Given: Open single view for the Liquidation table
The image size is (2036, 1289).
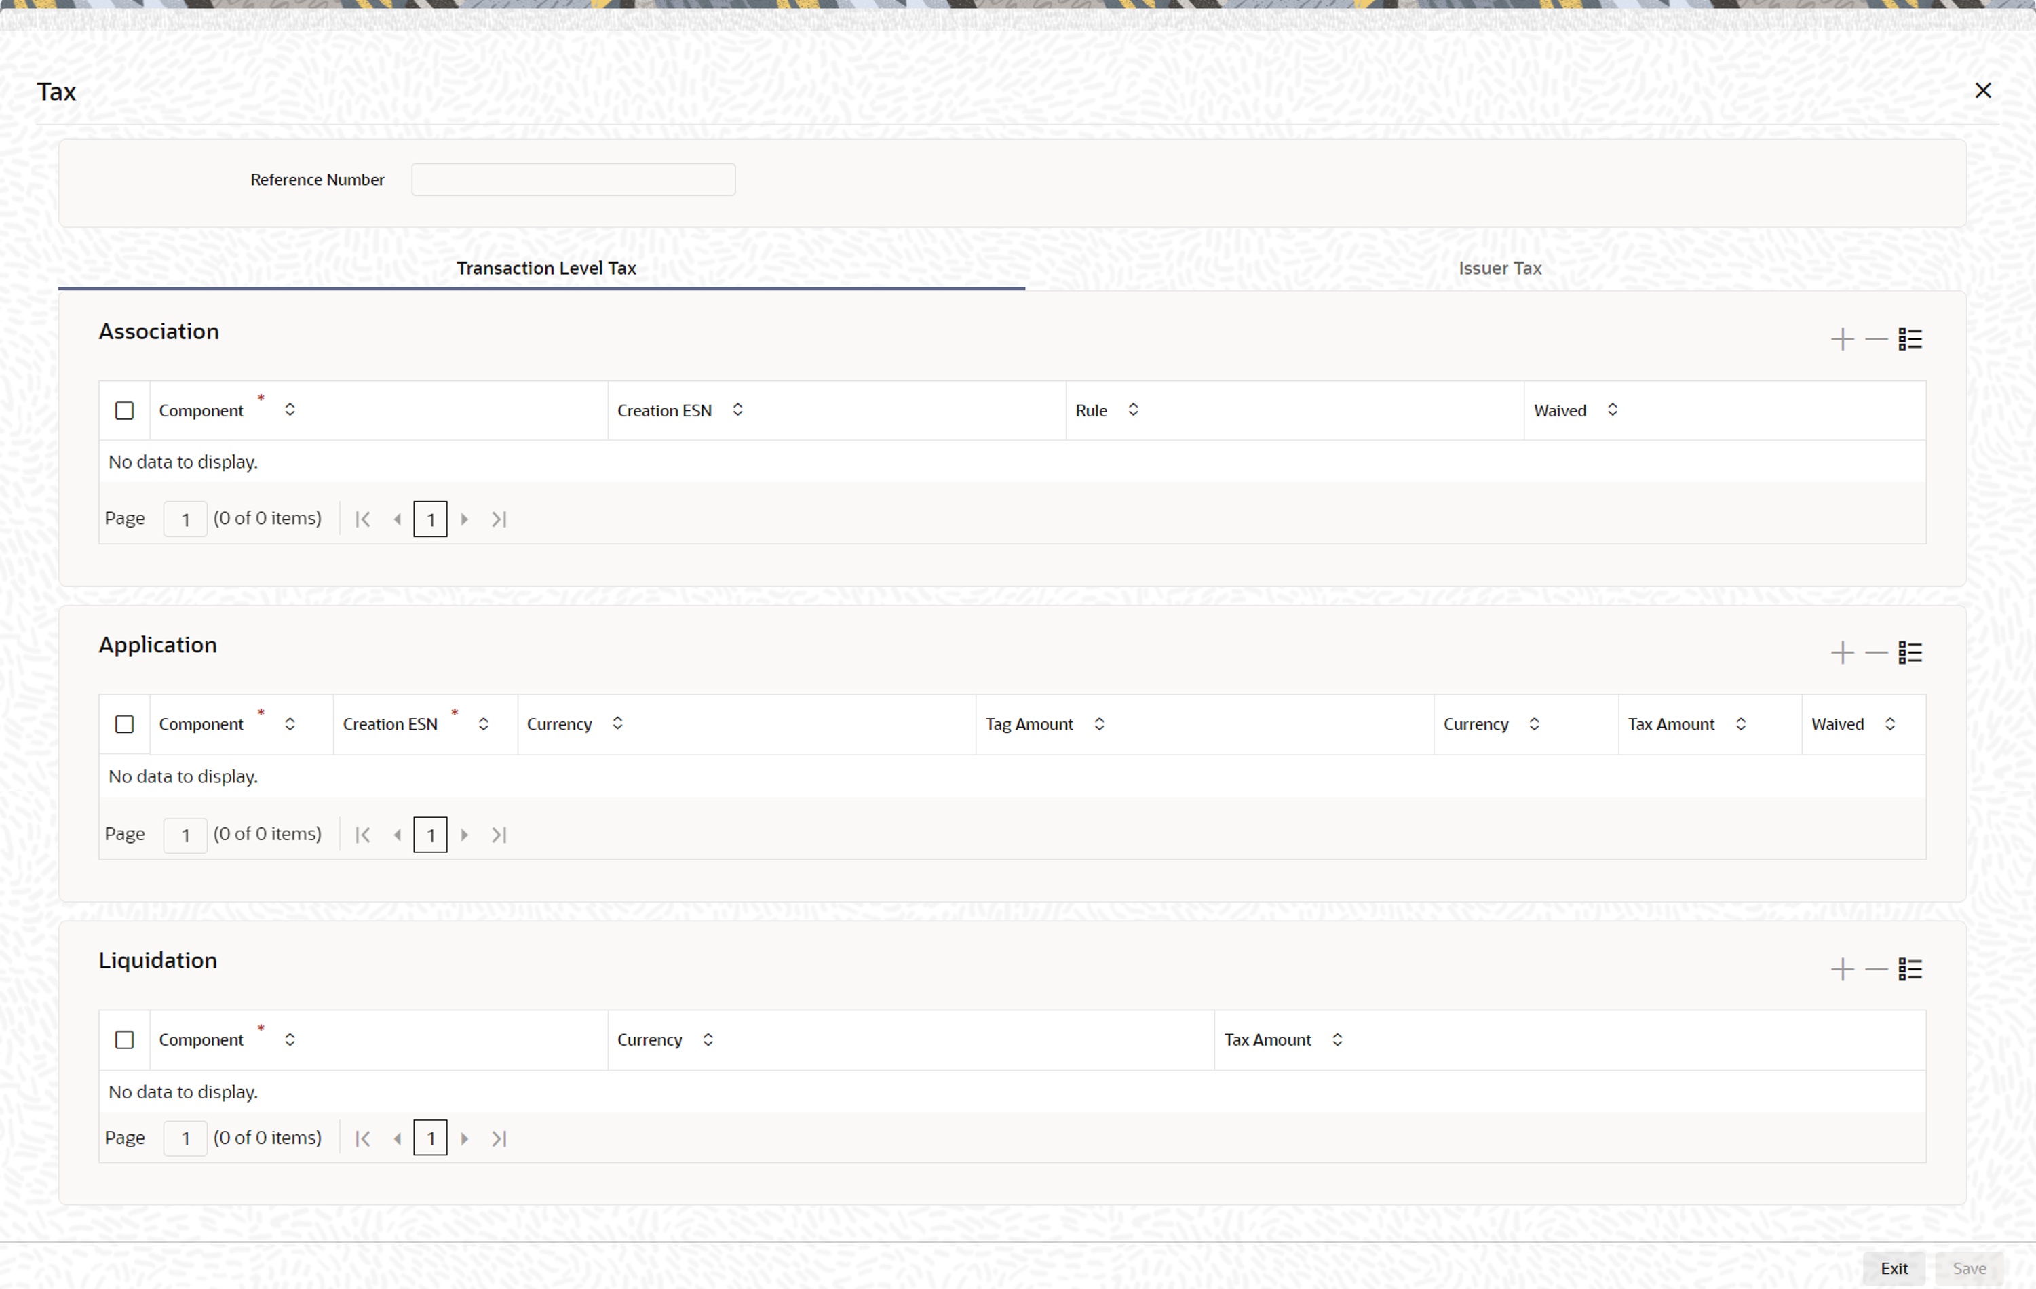Looking at the screenshot, I should tap(1909, 969).
